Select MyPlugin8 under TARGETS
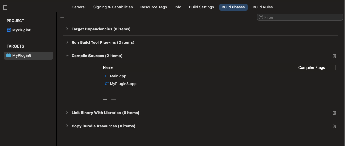Viewport: 345px width, 146px height. click(28, 55)
